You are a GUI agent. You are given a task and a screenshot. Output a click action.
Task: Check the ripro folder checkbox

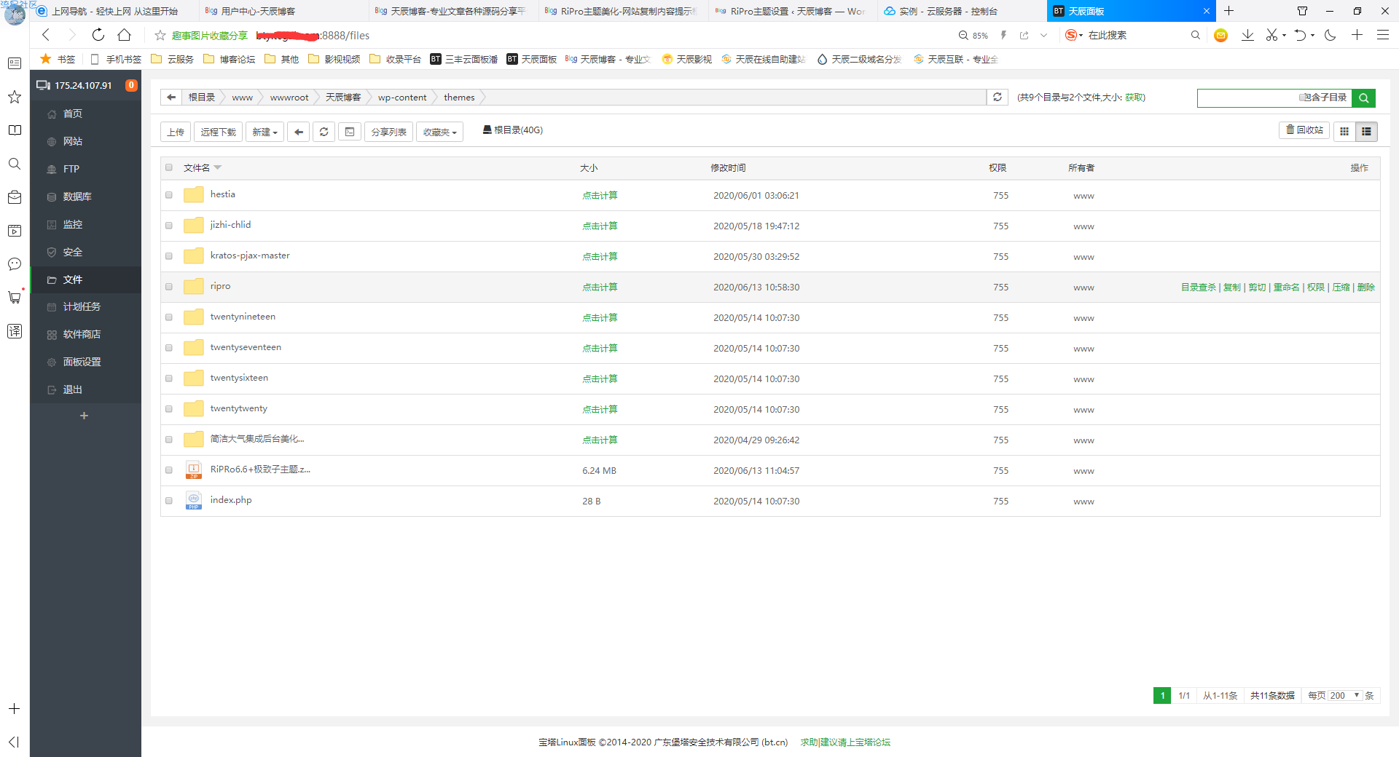[x=169, y=287]
